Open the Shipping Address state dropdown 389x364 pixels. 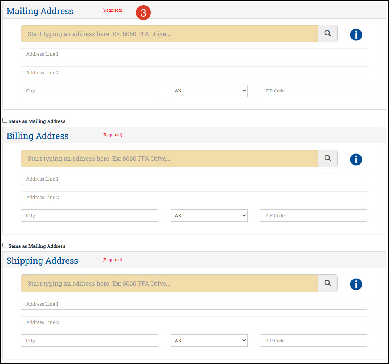point(209,341)
